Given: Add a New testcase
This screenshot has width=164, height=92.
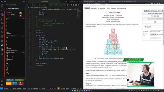Looking at the screenshot, I should pyautogui.click(x=19, y=80).
